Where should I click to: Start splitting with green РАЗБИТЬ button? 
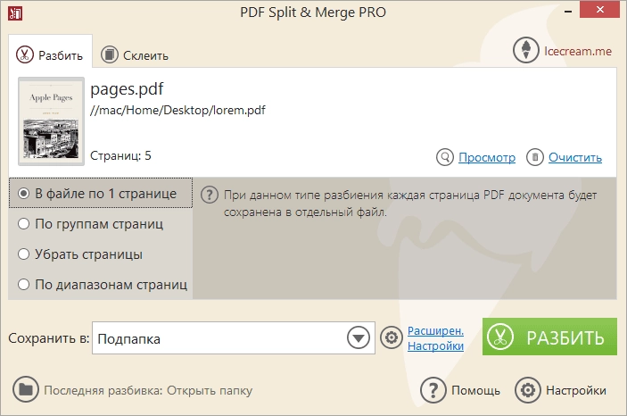click(x=549, y=337)
